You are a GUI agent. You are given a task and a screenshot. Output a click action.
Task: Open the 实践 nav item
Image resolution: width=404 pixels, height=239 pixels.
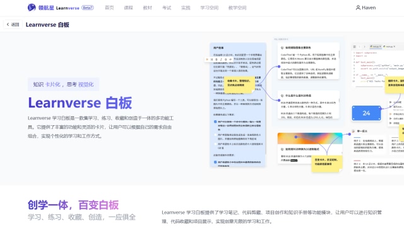(x=186, y=8)
